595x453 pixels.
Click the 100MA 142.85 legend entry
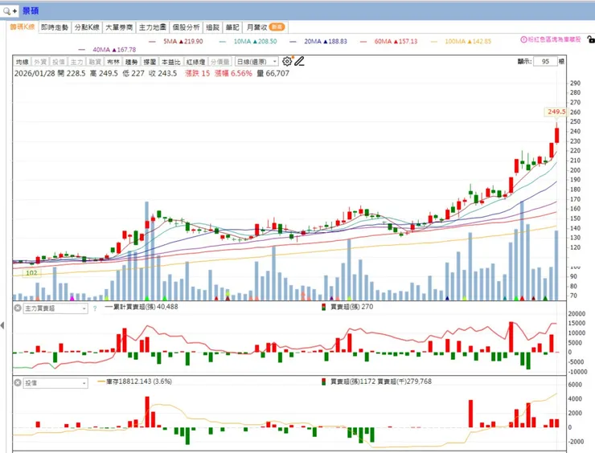coord(461,41)
